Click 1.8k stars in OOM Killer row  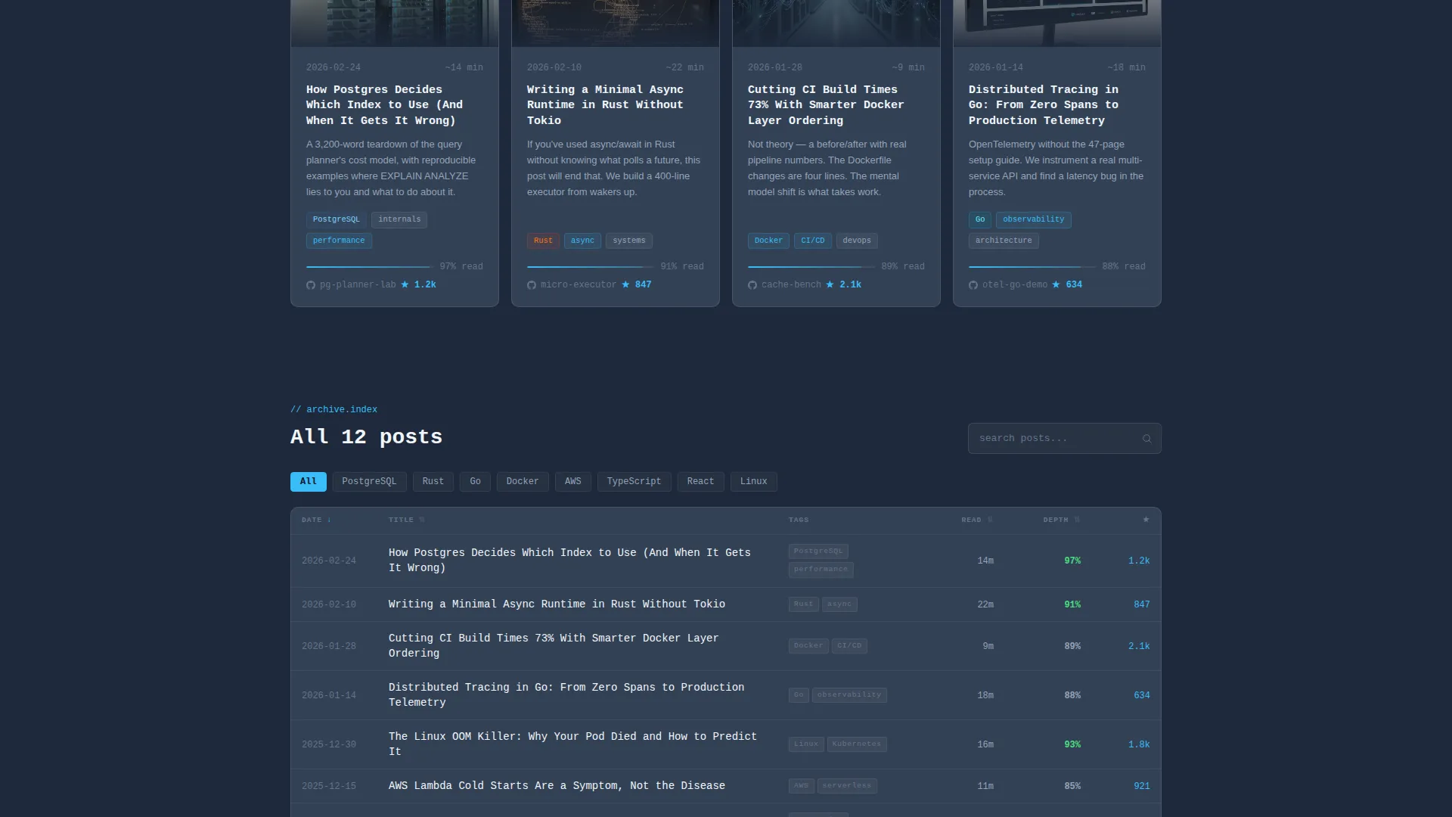(1139, 745)
